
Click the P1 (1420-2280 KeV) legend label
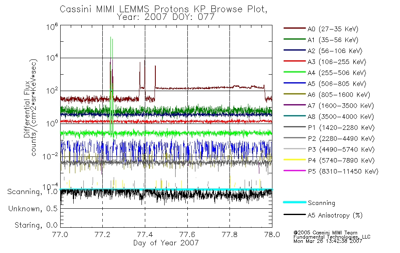click(x=341, y=128)
